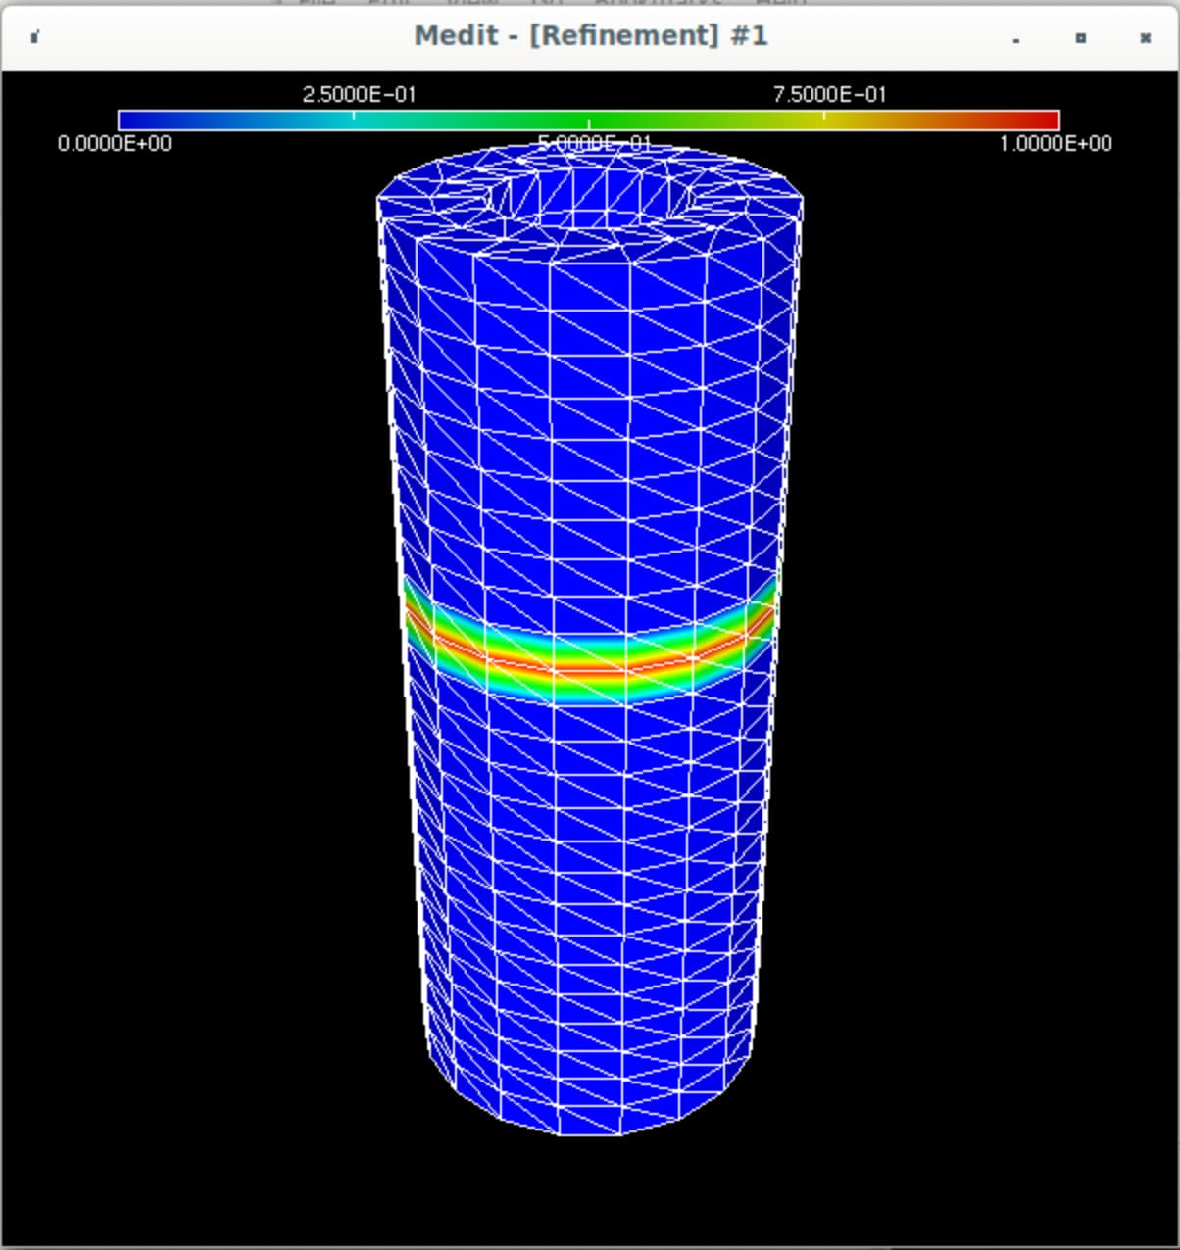Click the bottom edge of the cylinder mesh
1180x1250 pixels.
588,1132
